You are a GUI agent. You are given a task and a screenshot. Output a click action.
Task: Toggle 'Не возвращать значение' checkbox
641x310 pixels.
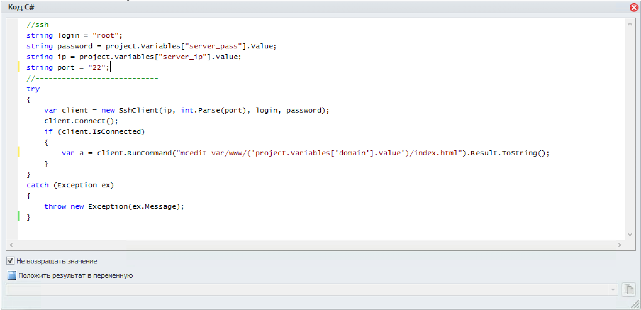(10, 261)
